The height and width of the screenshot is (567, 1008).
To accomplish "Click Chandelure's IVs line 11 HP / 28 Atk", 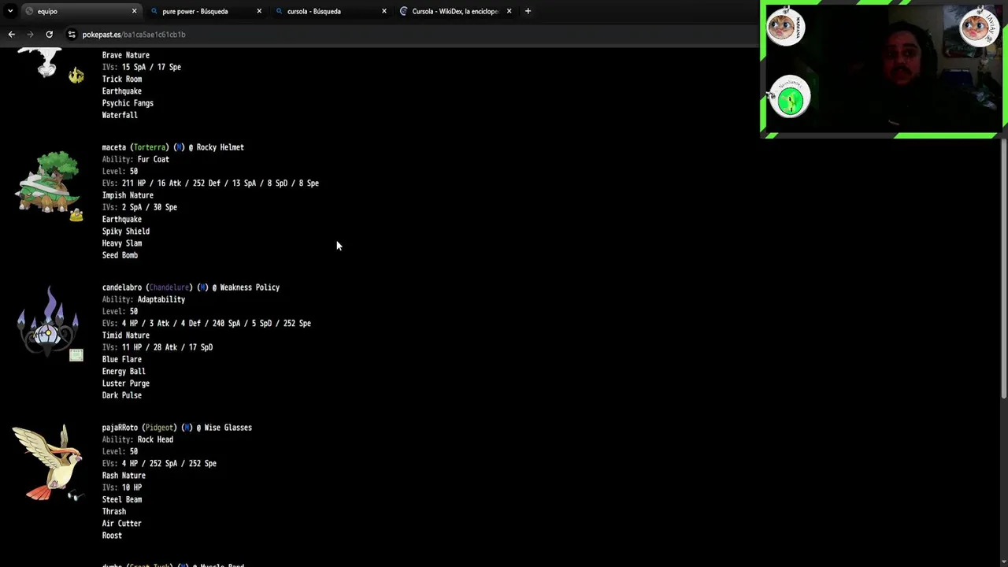I will pyautogui.click(x=157, y=347).
